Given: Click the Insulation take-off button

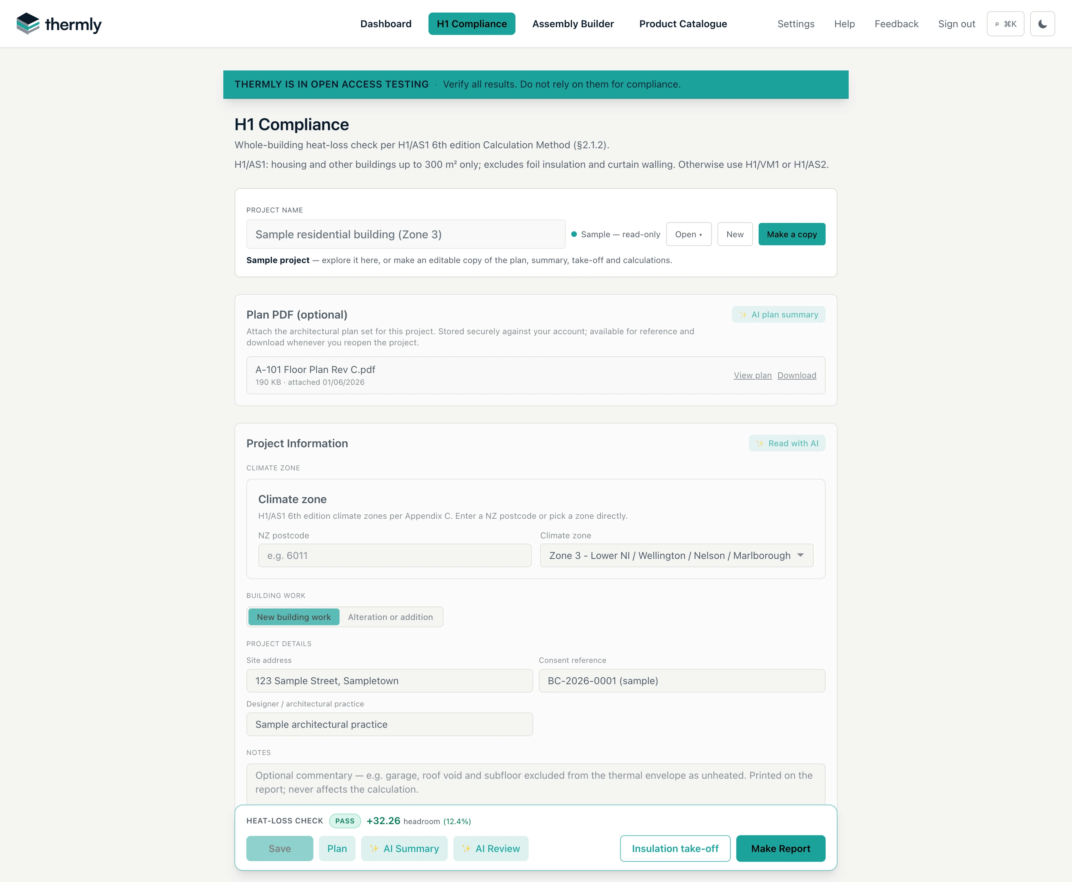Looking at the screenshot, I should tap(675, 849).
